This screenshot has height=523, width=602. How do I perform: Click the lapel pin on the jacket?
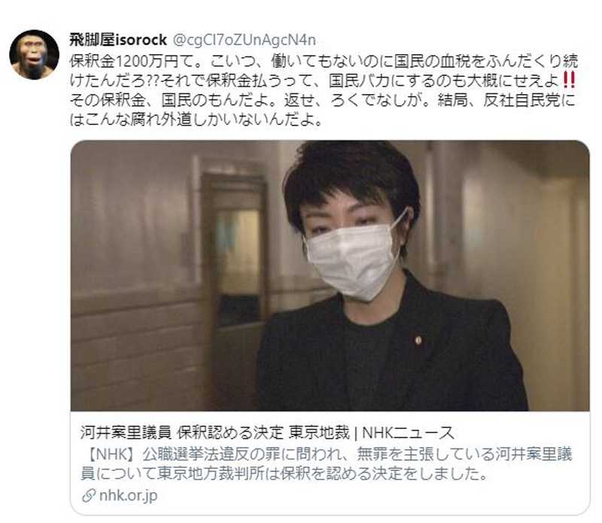pyautogui.click(x=418, y=340)
